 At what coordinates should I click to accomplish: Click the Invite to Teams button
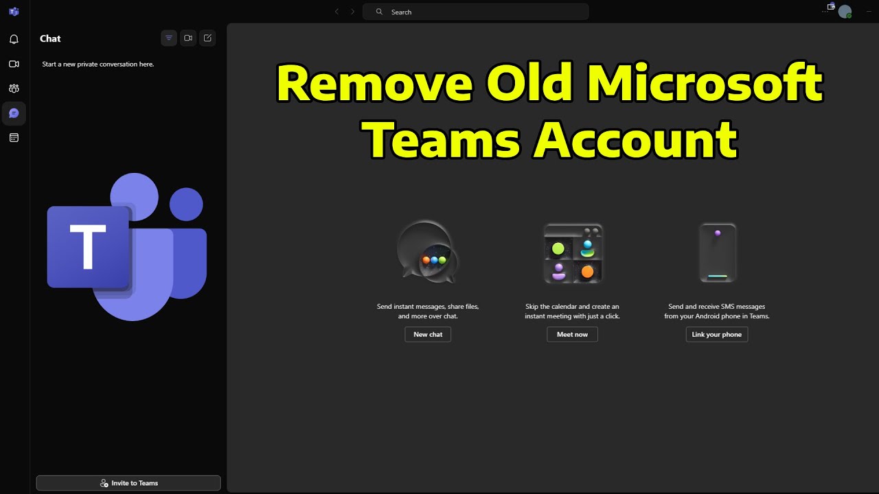pos(128,483)
